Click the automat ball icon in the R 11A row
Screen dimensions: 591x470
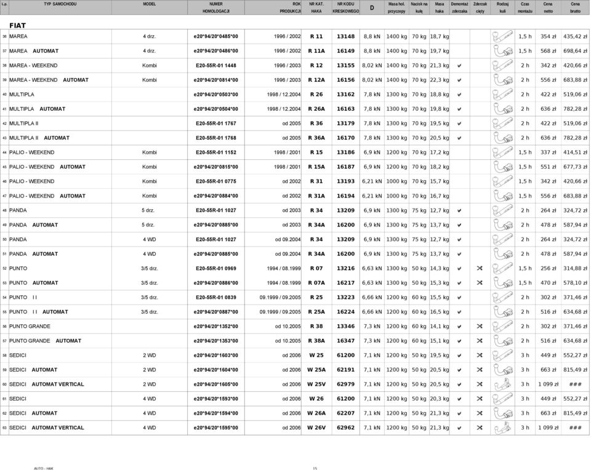502,51
